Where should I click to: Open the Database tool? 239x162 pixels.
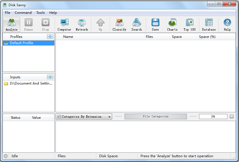tap(209, 24)
